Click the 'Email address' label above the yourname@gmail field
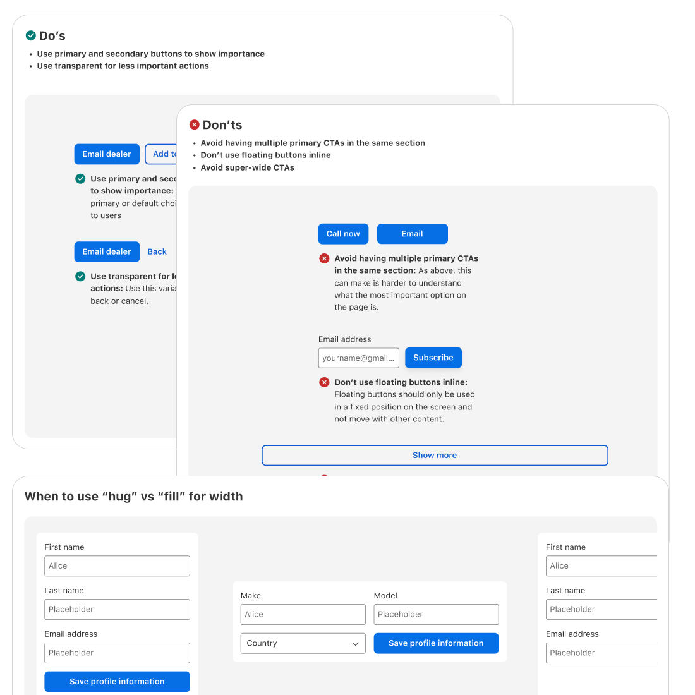Viewport: 695px width, 695px height. click(345, 339)
